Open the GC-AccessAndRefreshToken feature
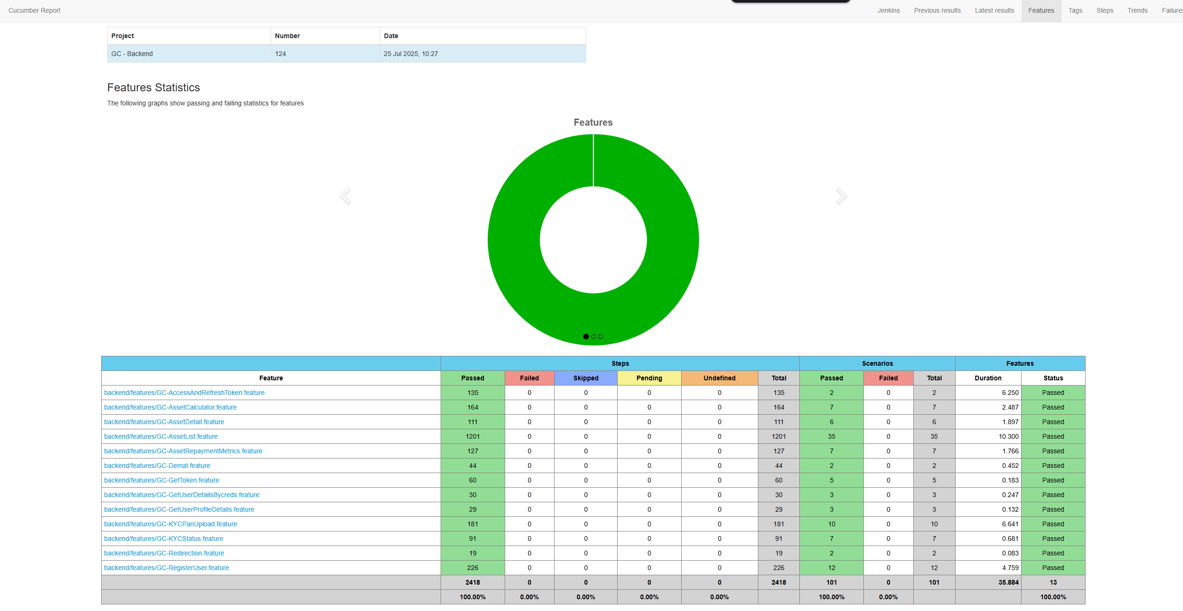Viewport: 1183px width, 611px height. 184,393
